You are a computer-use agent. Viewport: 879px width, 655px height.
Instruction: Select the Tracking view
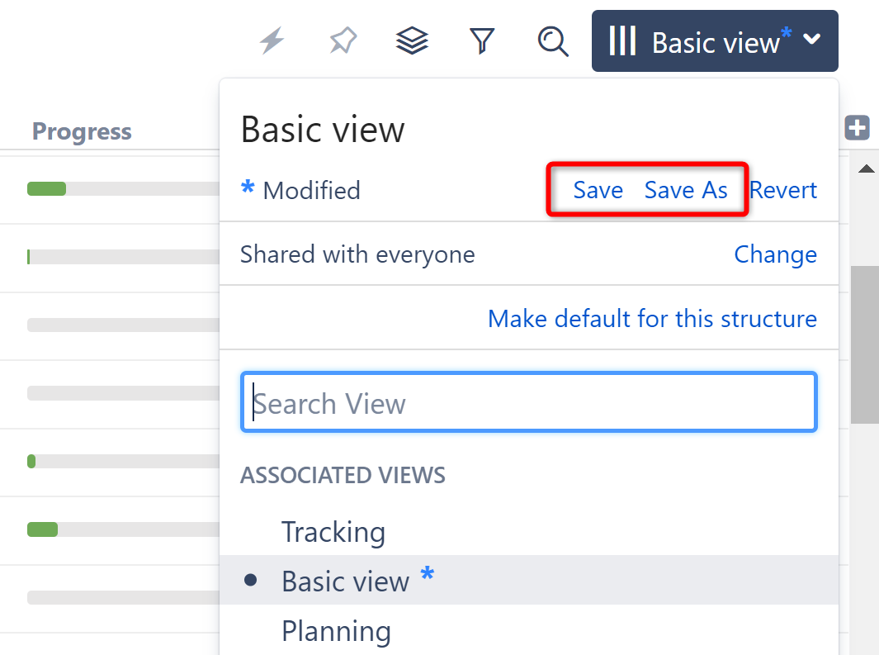[333, 532]
